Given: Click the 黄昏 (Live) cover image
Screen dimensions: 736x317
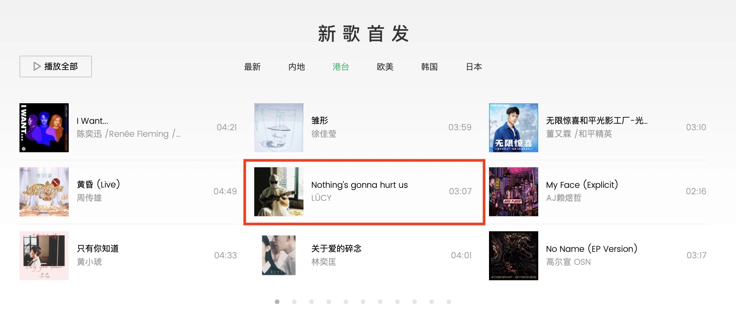Looking at the screenshot, I should coord(44,192).
